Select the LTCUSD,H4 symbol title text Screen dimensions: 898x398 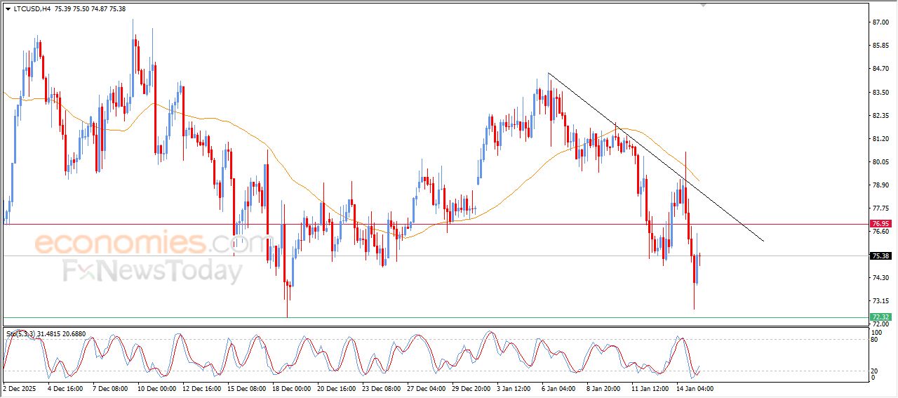pos(31,9)
